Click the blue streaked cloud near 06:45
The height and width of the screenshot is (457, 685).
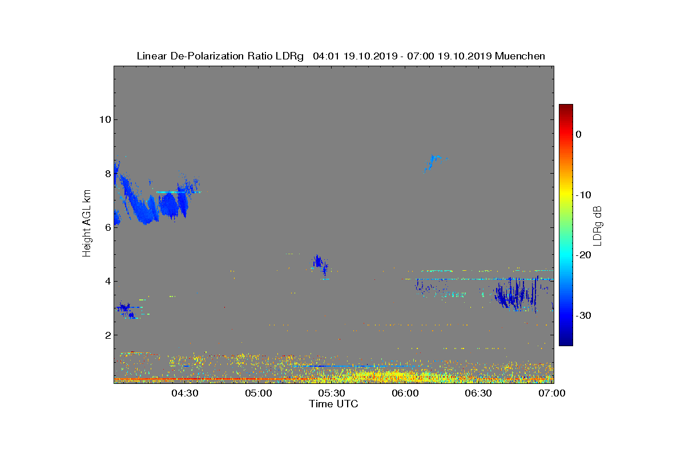coord(517,293)
